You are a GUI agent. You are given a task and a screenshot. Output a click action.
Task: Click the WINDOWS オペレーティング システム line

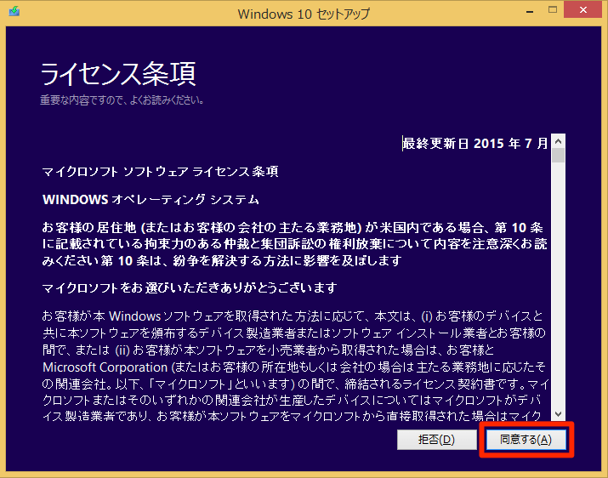pyautogui.click(x=151, y=199)
